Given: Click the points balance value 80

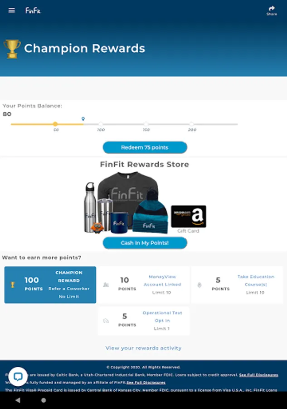Looking at the screenshot, I should pyautogui.click(x=7, y=114).
